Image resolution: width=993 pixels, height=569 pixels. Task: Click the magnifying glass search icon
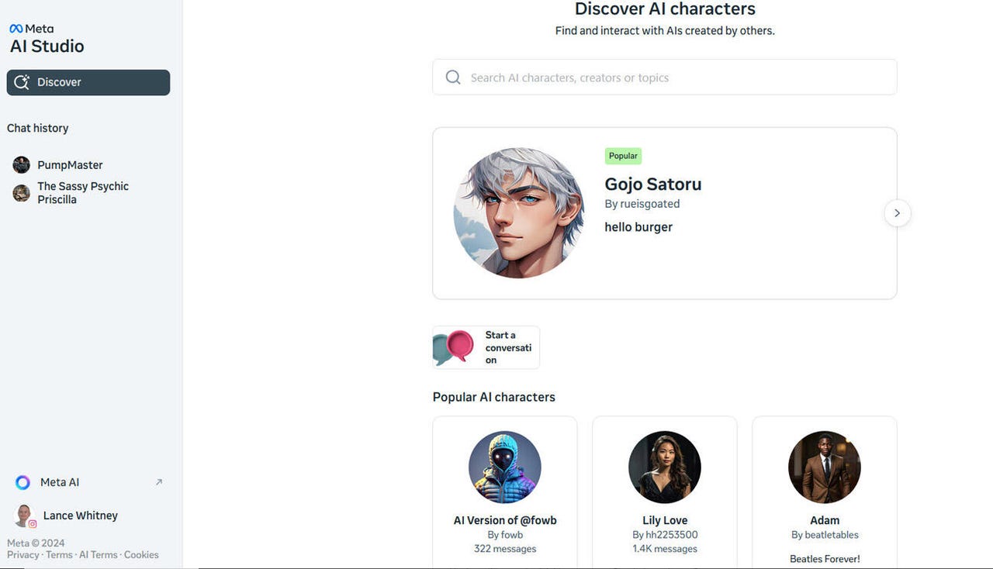[453, 78]
